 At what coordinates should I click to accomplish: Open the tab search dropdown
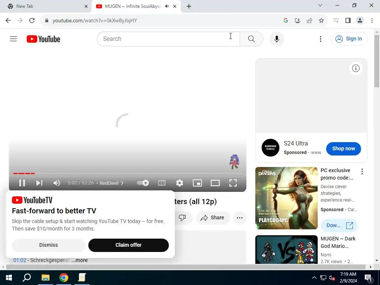[x=320, y=5]
